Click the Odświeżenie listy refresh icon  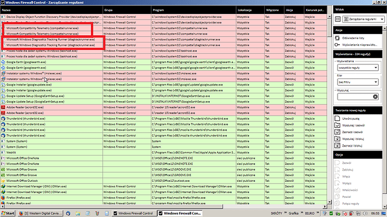pos(337,38)
